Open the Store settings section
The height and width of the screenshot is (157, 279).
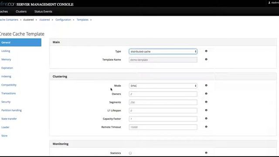[4, 136]
